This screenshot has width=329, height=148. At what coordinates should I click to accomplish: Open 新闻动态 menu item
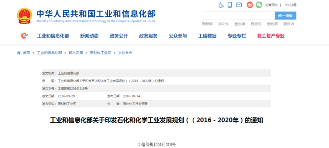click(89, 36)
